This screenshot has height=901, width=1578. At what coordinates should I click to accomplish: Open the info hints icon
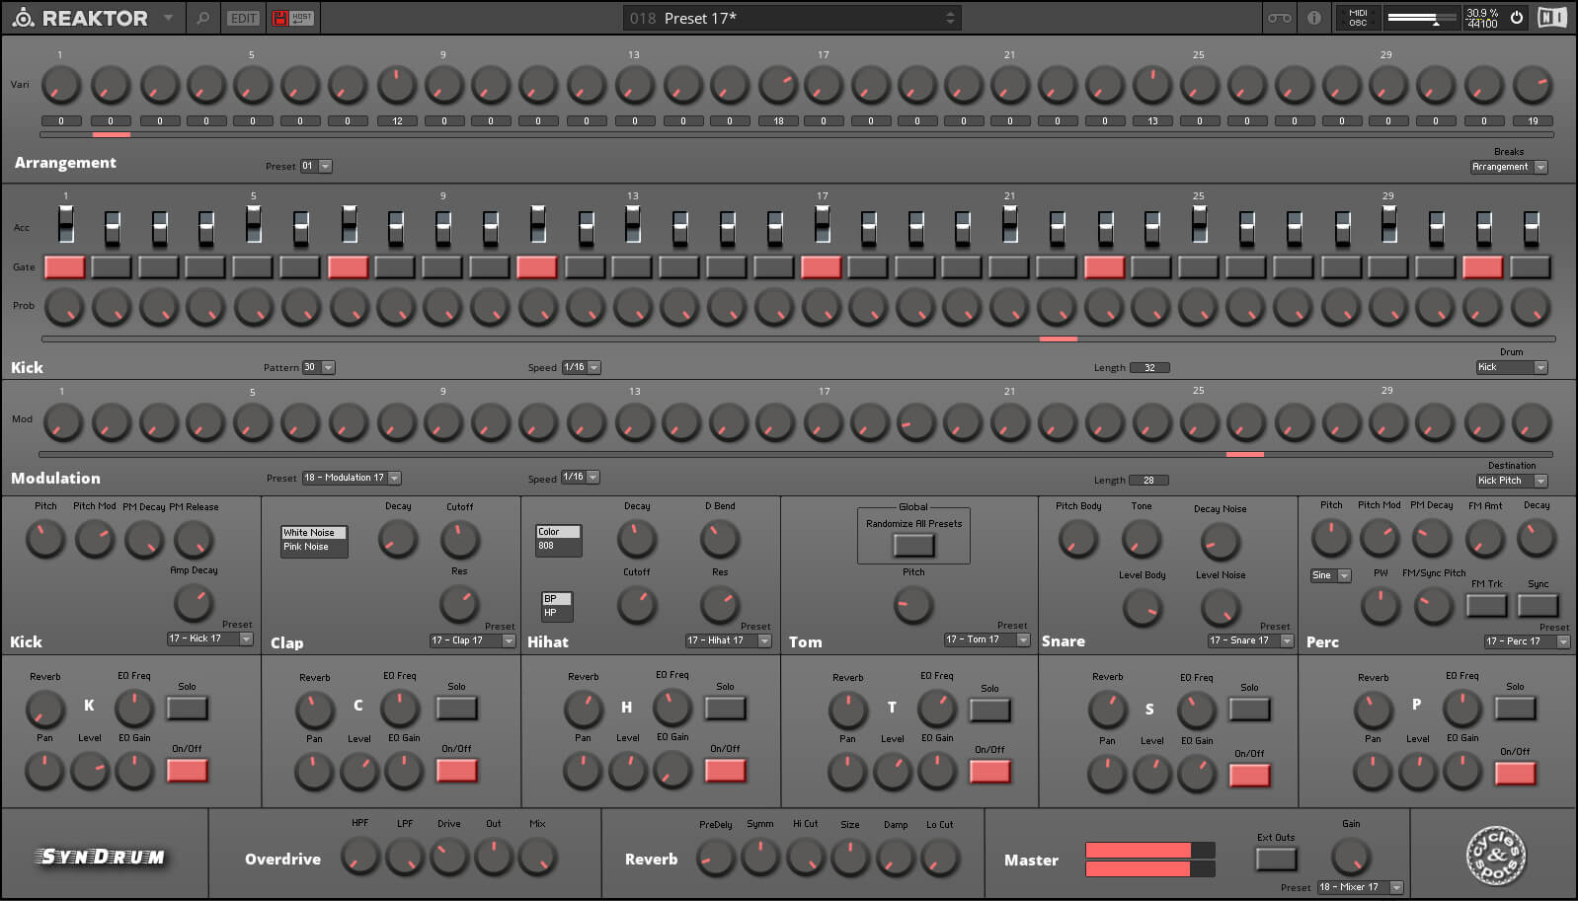coord(1313,18)
